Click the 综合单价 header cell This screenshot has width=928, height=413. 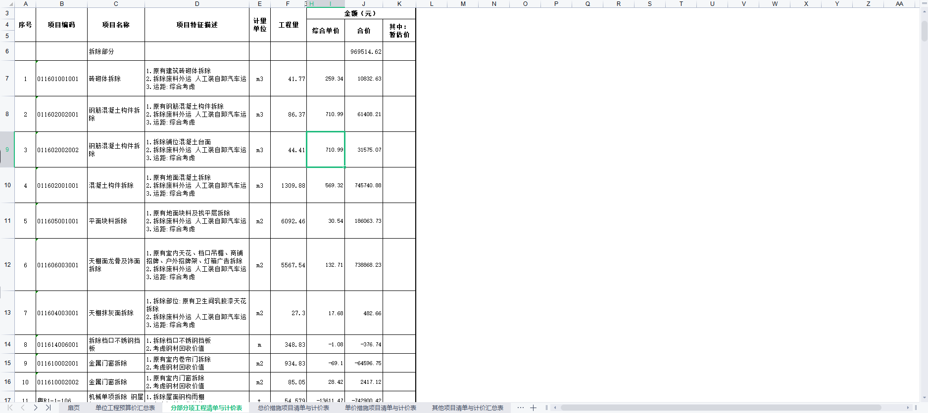click(x=326, y=31)
